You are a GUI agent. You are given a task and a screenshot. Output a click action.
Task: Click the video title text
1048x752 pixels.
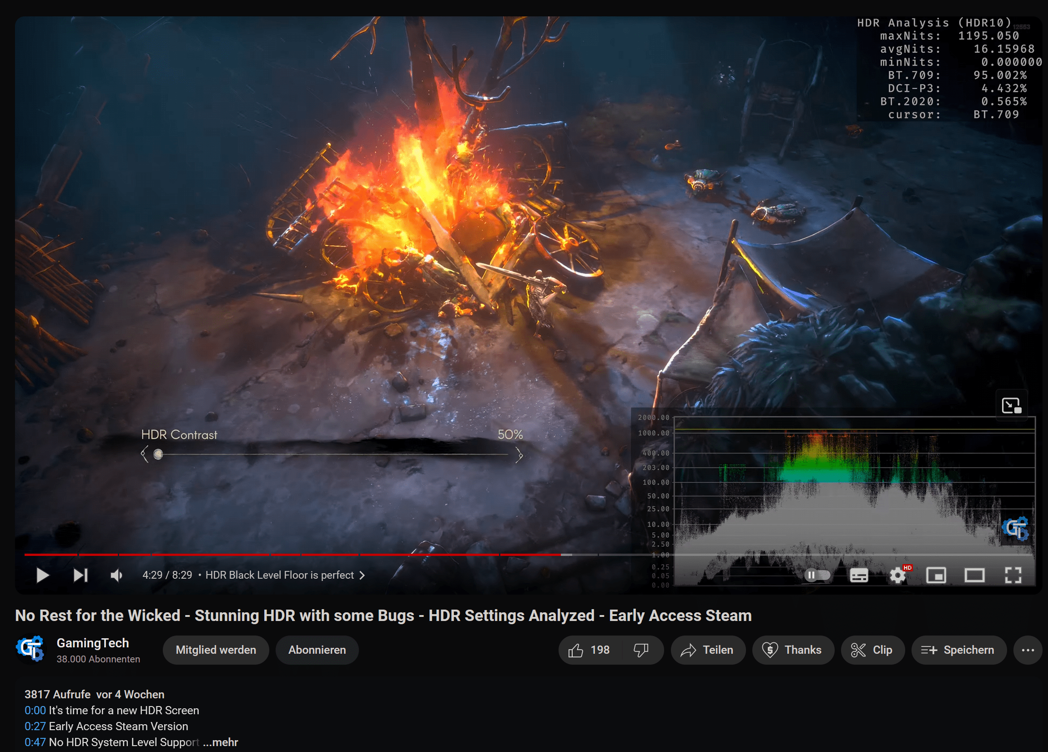(x=383, y=615)
